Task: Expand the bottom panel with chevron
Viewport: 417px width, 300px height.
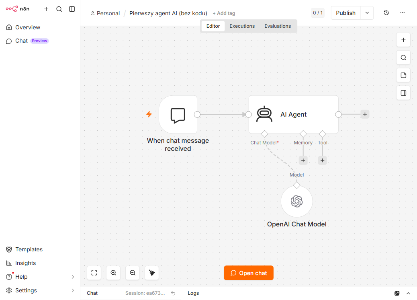Action: 408,293
